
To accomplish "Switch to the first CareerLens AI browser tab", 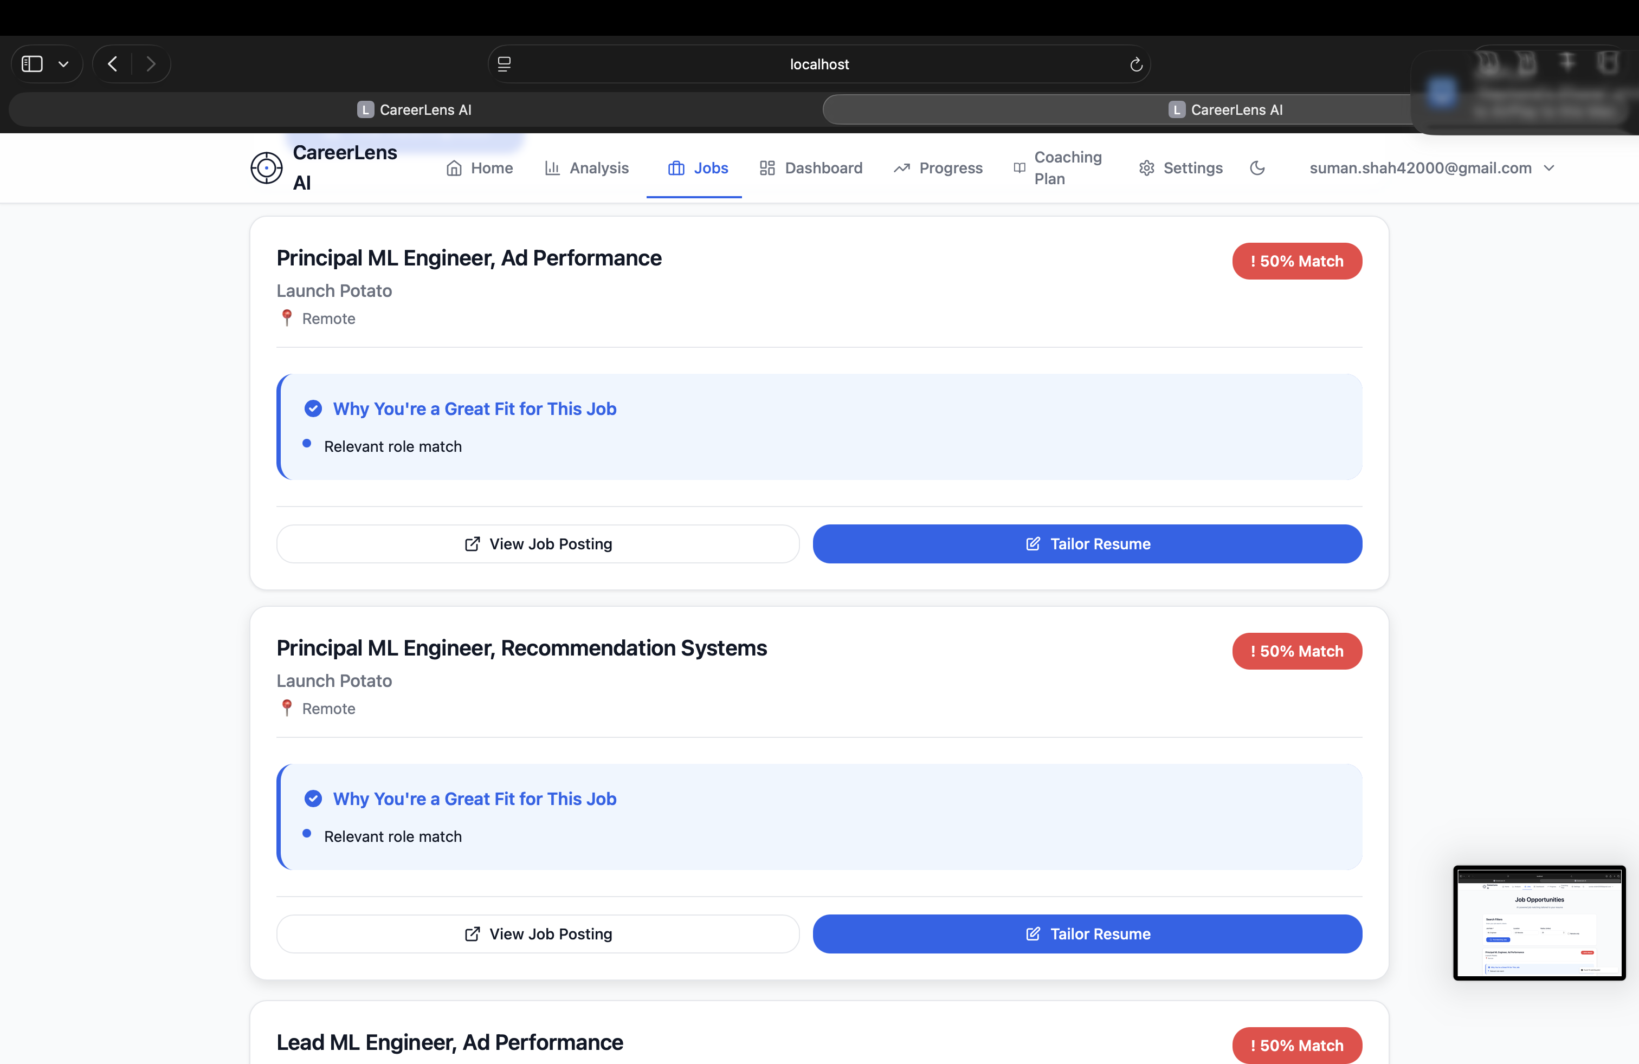I will pos(415,109).
